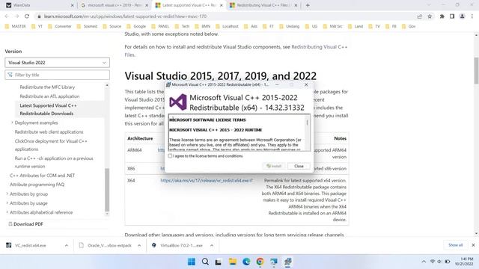Image resolution: width=479 pixels, height=269 pixels.
Task: Click the share page icon in address bar
Action: tap(420, 16)
